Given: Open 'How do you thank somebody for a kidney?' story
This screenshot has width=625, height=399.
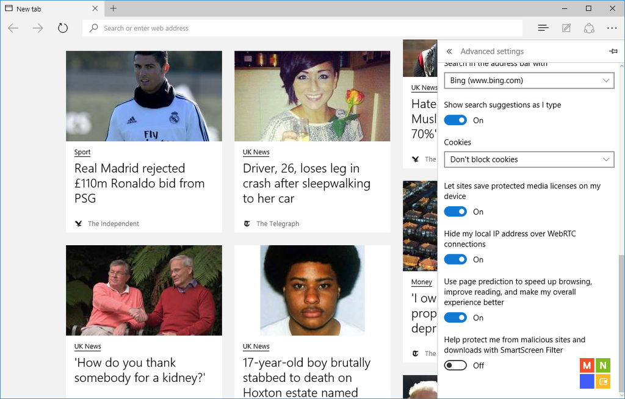Looking at the screenshot, I should point(140,370).
